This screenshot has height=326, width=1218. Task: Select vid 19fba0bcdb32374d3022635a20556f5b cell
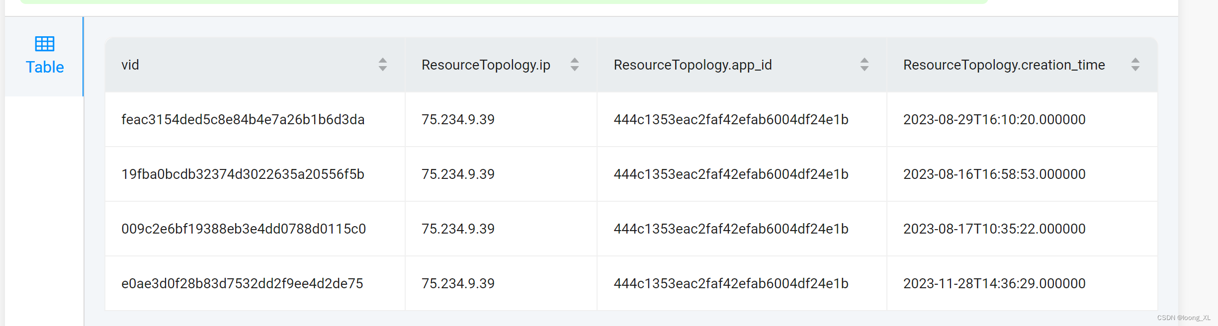pos(243,174)
